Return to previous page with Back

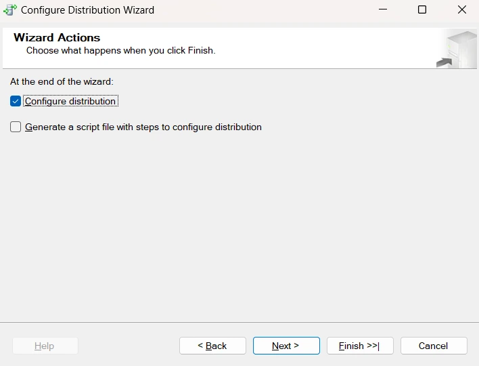pos(212,346)
